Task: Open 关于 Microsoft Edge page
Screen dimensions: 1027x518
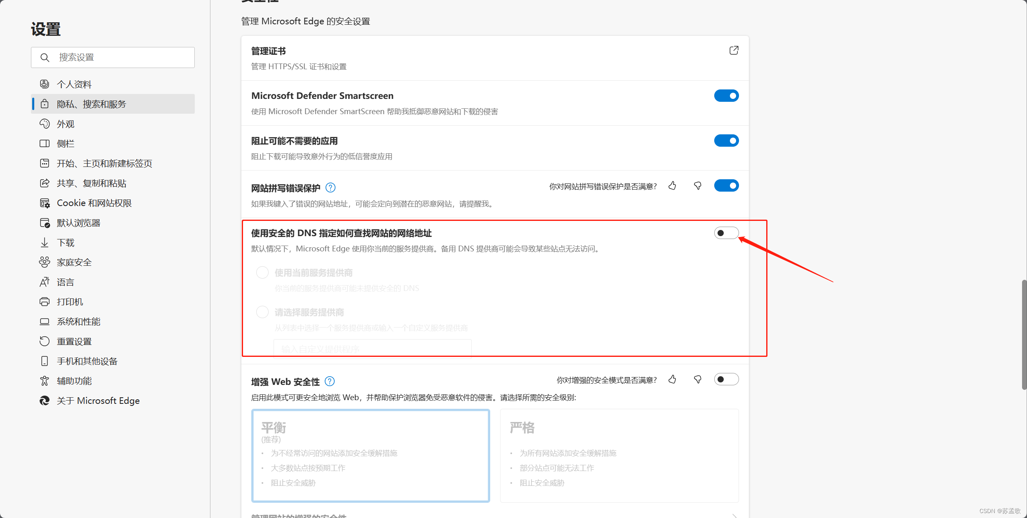Action: 98,401
